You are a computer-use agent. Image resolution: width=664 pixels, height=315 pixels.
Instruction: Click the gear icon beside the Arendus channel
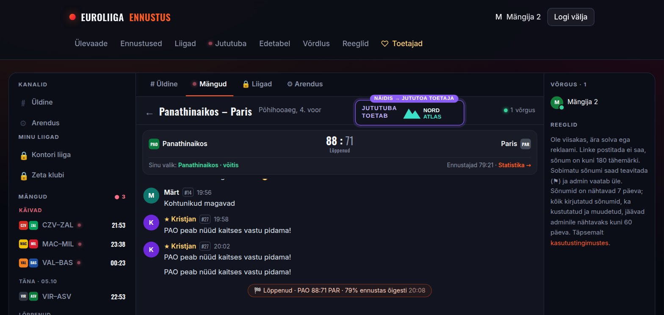click(23, 123)
